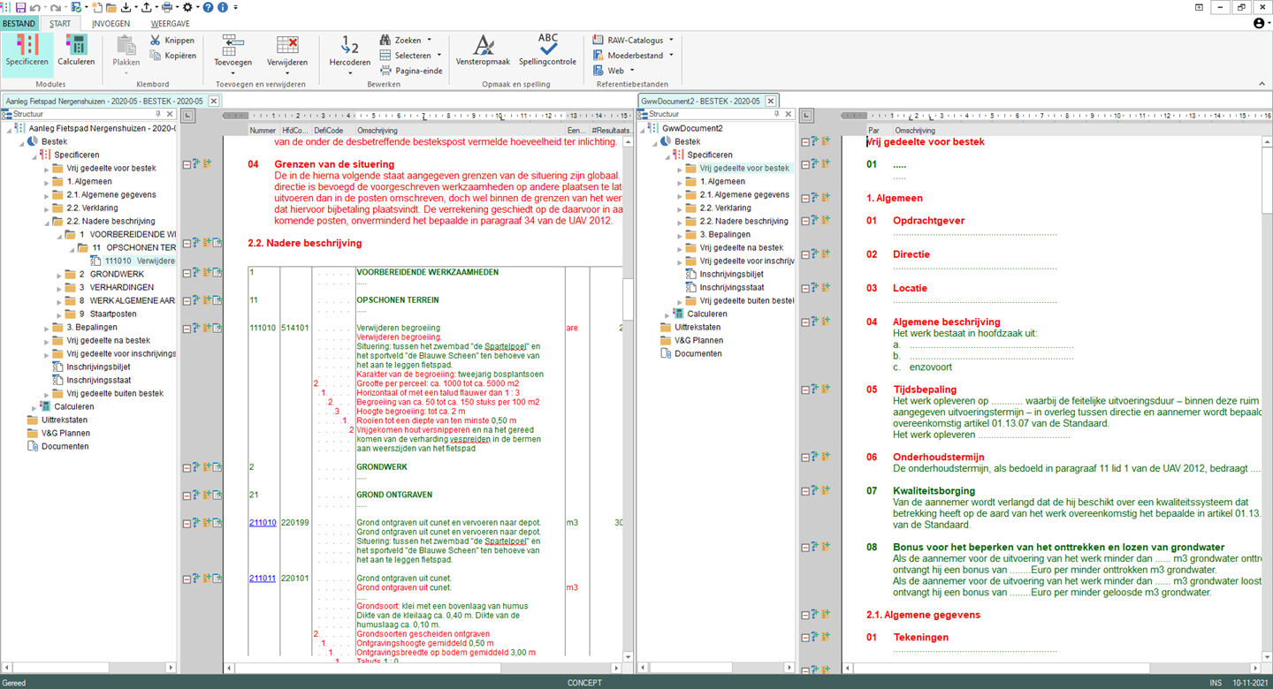The image size is (1273, 689).
Task: Close the left Structuur panel
Action: (171, 114)
